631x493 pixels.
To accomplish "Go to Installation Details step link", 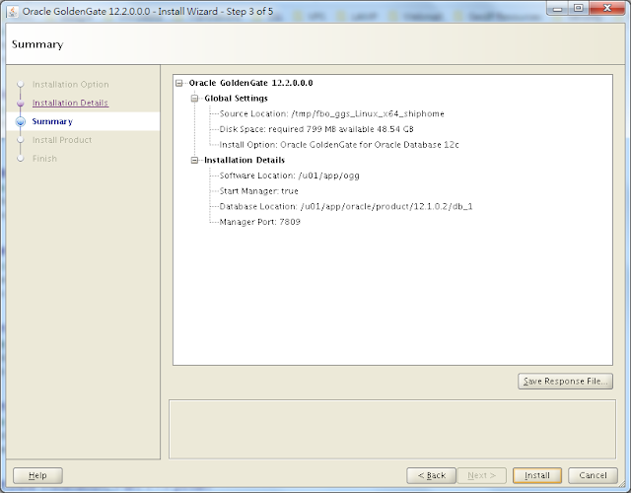I will pos(70,103).
